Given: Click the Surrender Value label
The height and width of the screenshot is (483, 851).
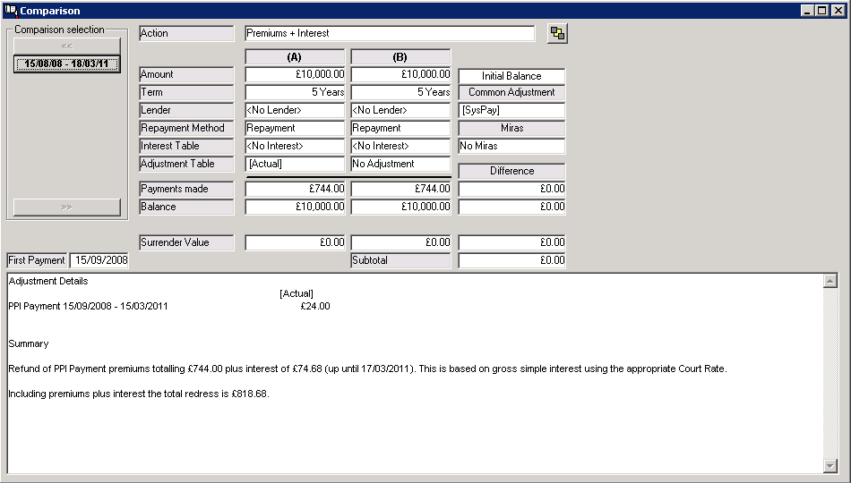Looking at the screenshot, I should click(x=186, y=242).
